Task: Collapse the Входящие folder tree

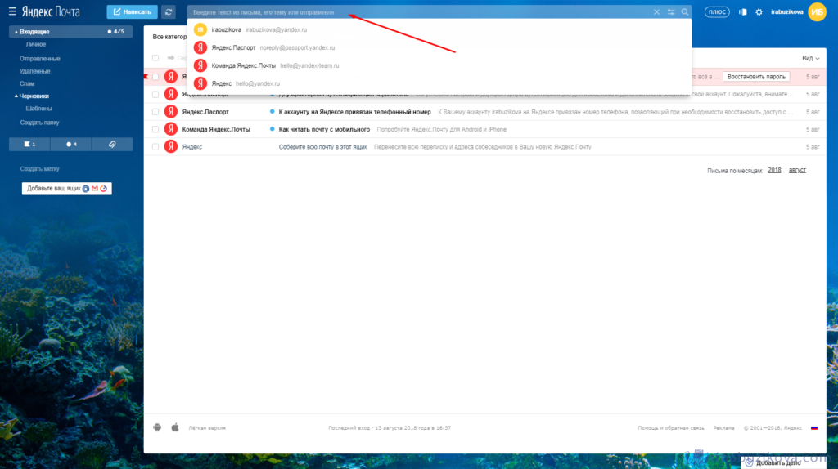Action: pyautogui.click(x=16, y=32)
